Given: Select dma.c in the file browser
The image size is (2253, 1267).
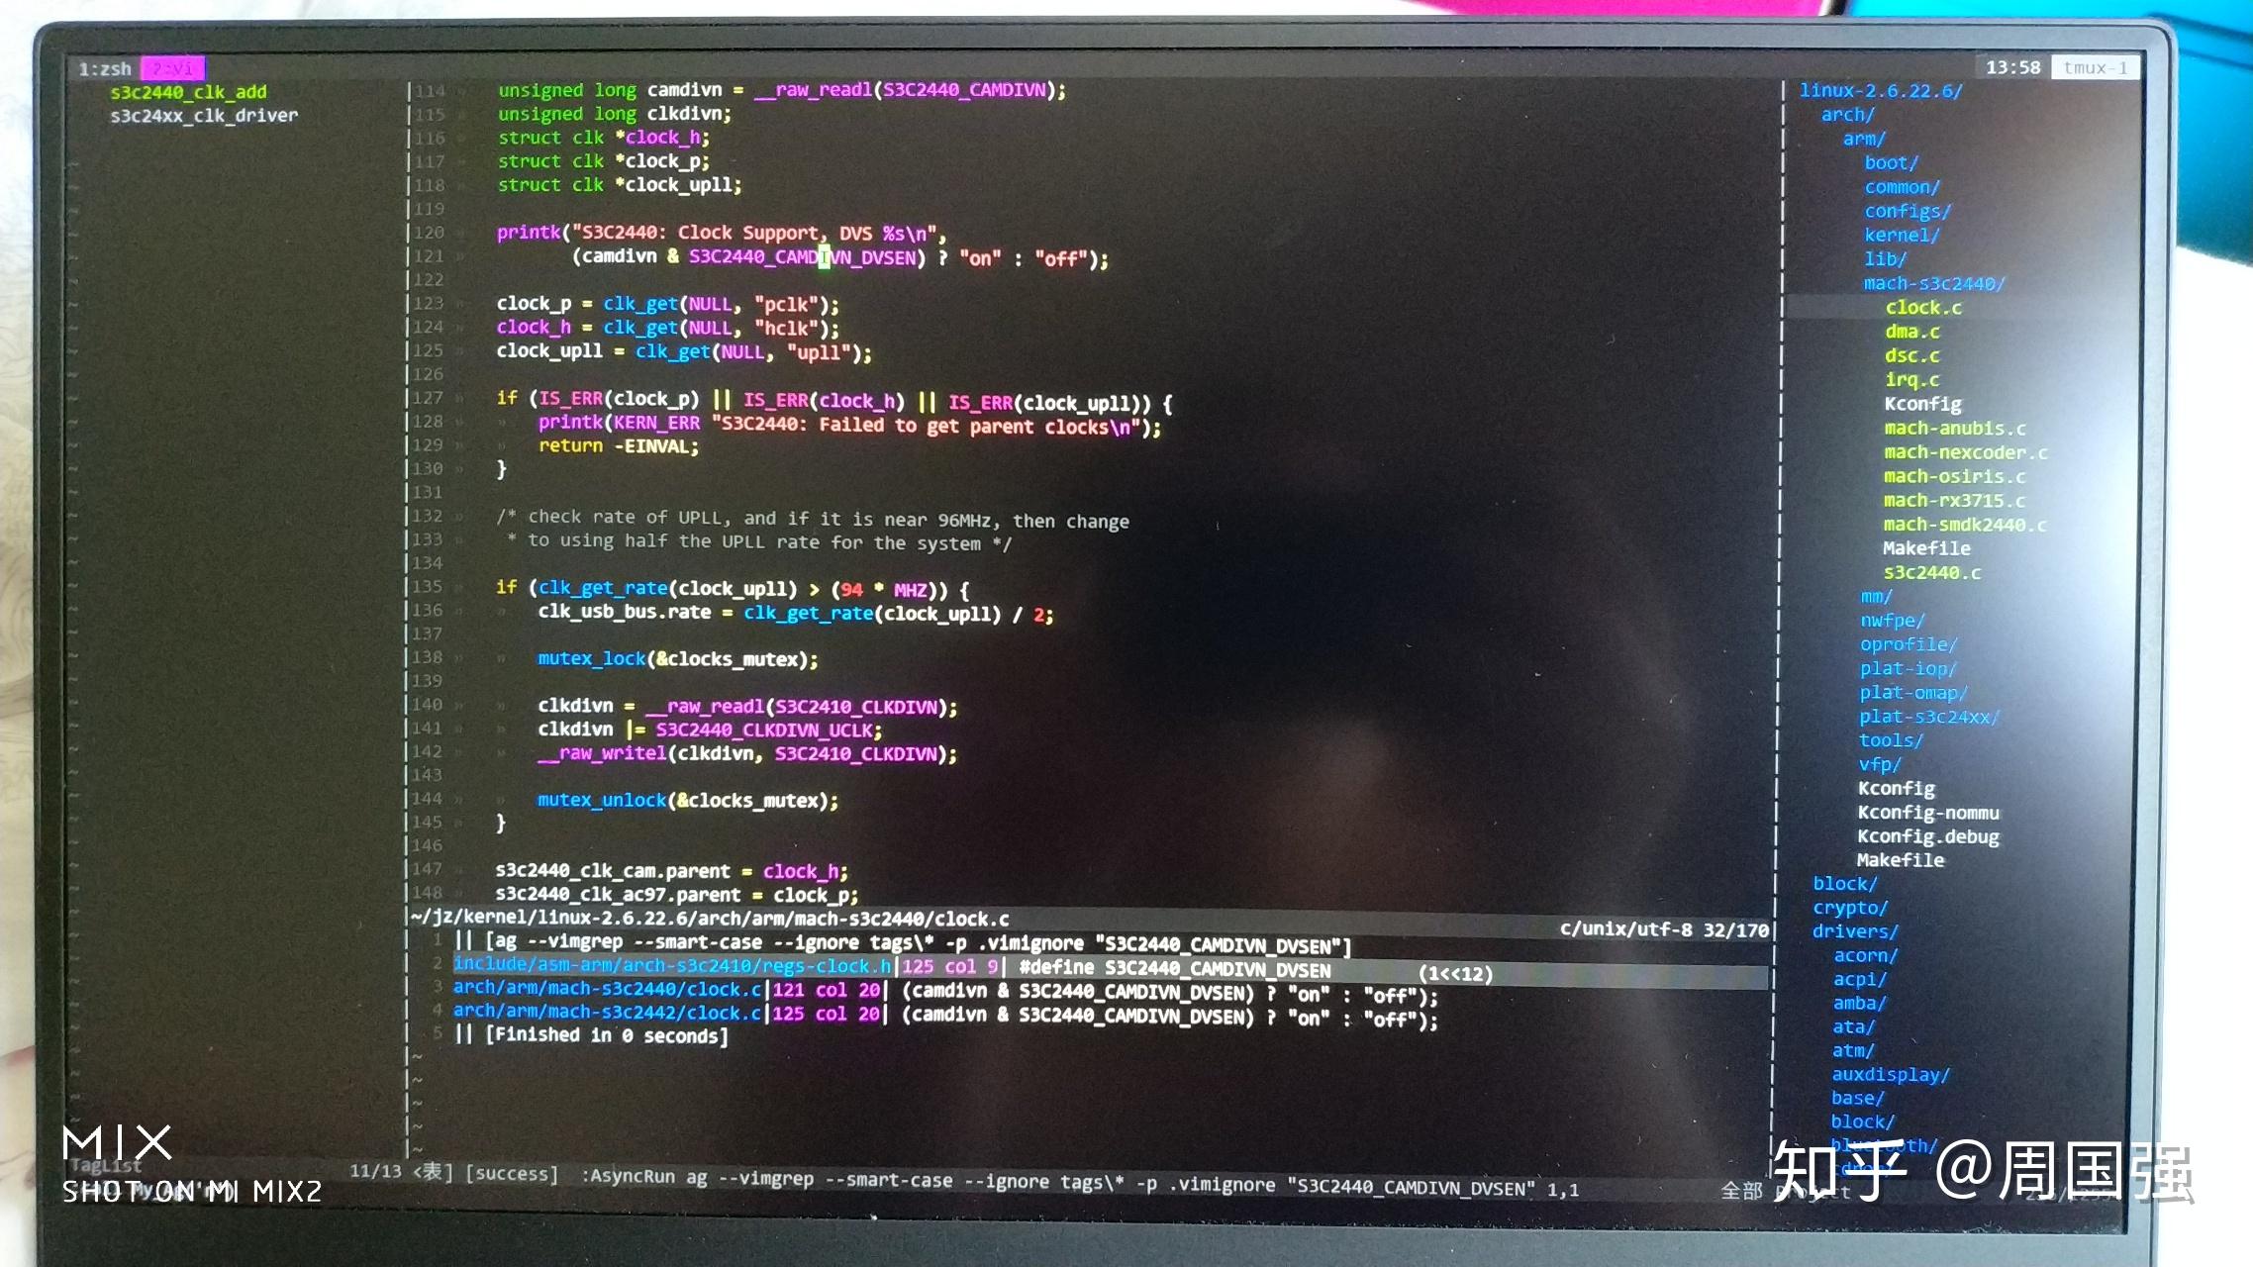Looking at the screenshot, I should coord(1911,332).
